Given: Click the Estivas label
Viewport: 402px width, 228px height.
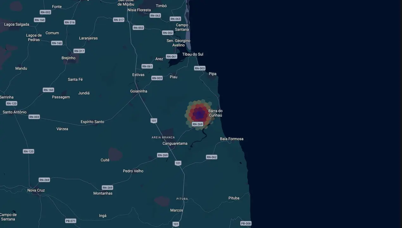Looking at the screenshot, I should pos(138,75).
